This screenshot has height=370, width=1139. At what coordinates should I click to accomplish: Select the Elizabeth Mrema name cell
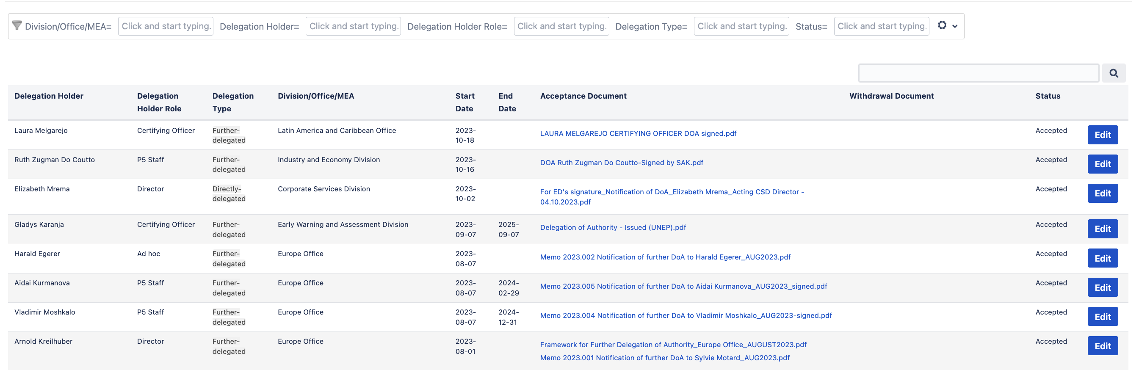coord(42,189)
